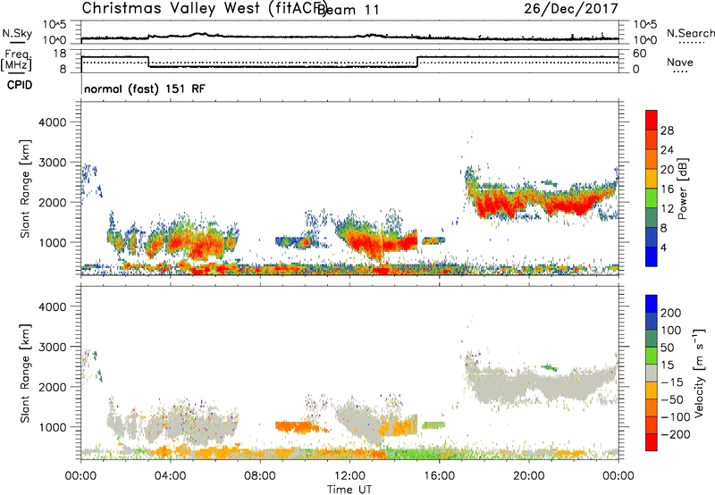This screenshot has width=715, height=495.
Task: Click the blue top segment of the velocity color bar
Action: point(652,304)
